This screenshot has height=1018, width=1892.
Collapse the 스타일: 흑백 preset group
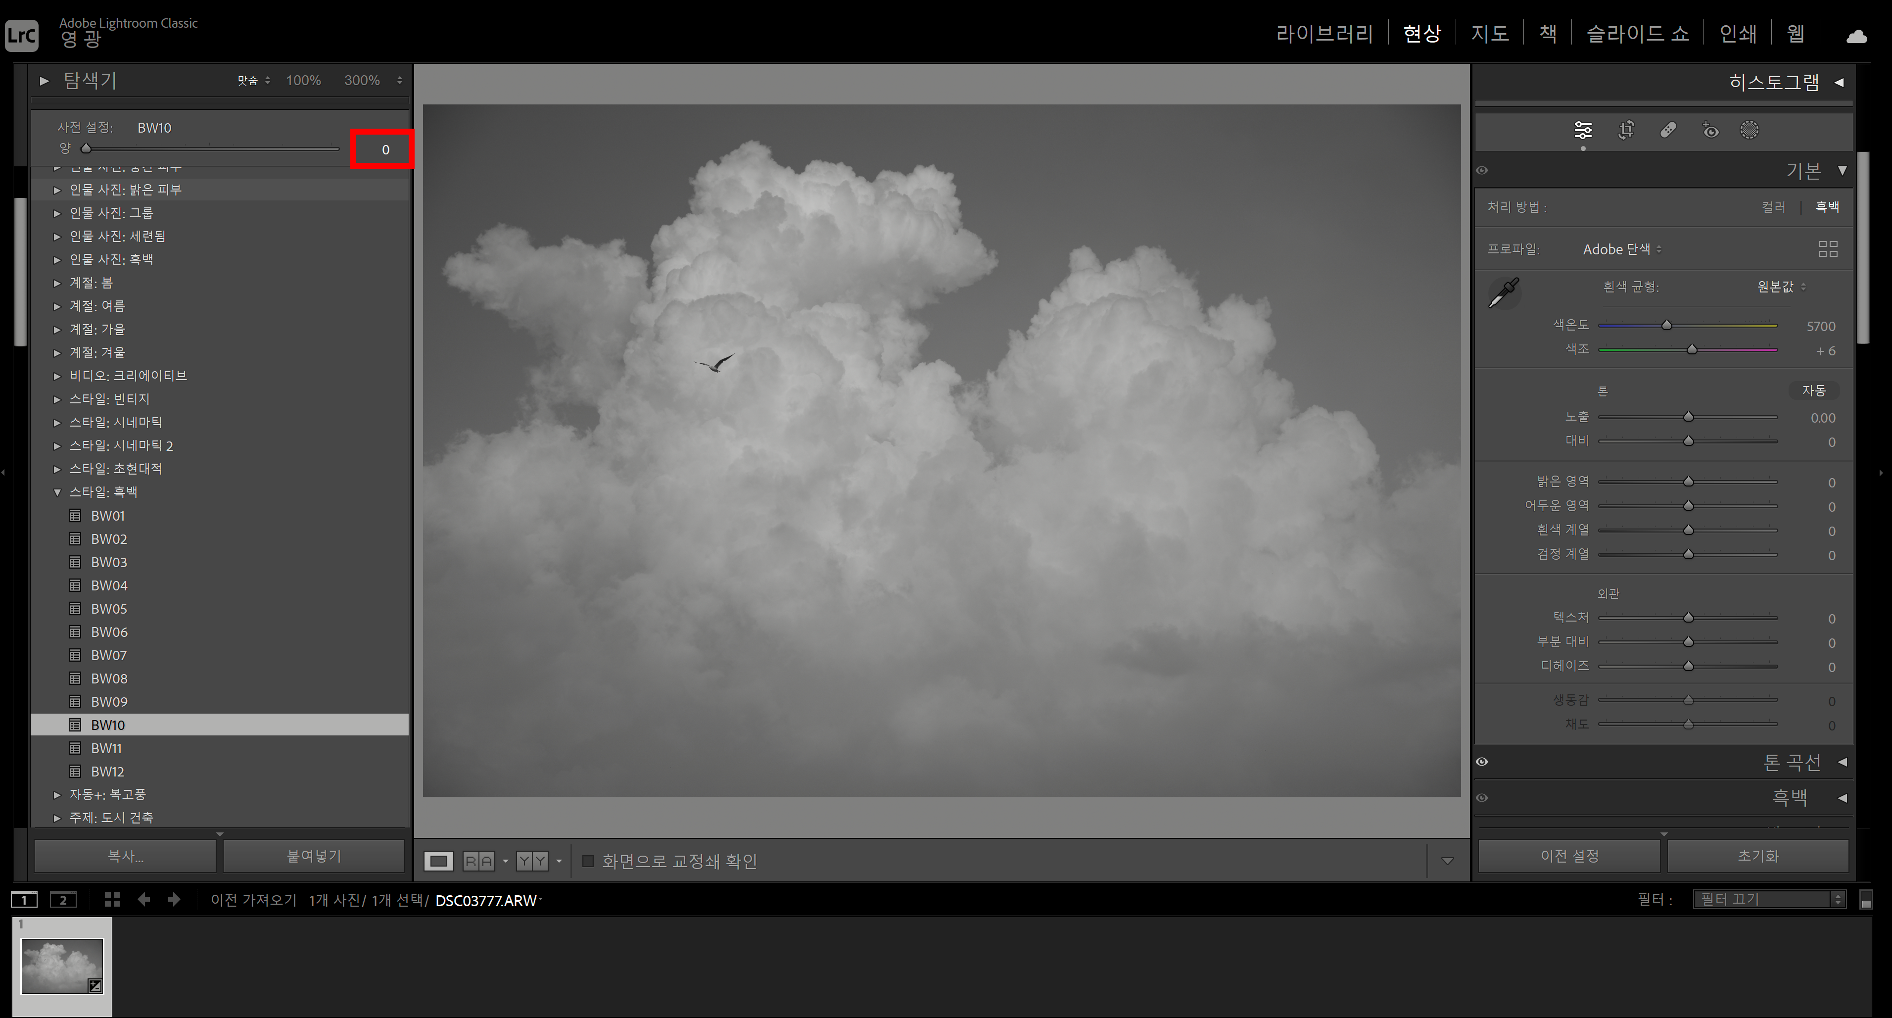pos(57,492)
